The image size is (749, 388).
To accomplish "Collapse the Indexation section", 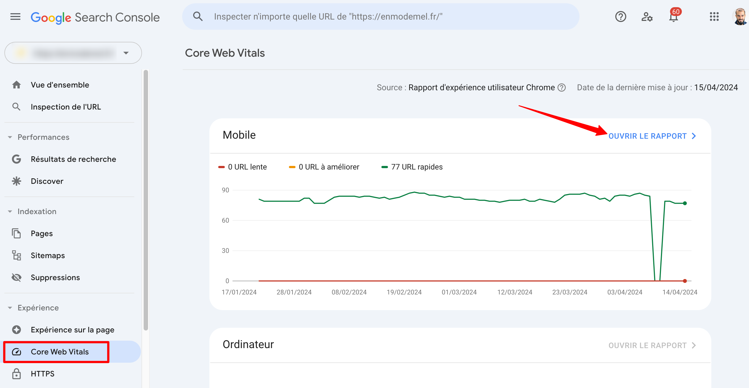I will pos(10,211).
